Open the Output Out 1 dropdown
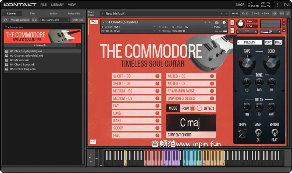The image size is (292, 173). 154,27
